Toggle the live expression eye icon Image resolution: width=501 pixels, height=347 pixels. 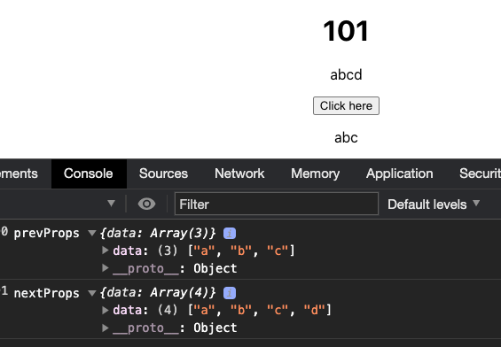pos(146,204)
